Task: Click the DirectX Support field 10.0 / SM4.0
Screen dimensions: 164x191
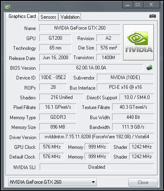Action: point(137,97)
